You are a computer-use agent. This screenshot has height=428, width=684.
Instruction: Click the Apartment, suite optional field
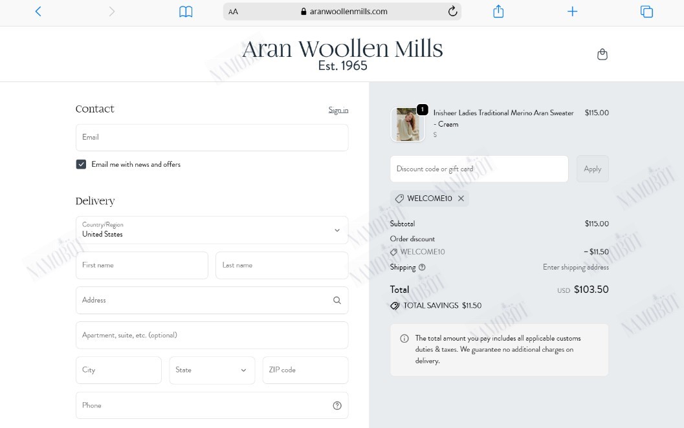pos(212,335)
